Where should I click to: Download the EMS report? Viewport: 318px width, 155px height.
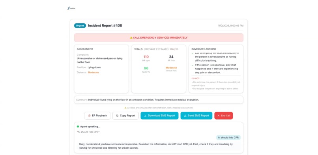pyautogui.click(x=159, y=116)
